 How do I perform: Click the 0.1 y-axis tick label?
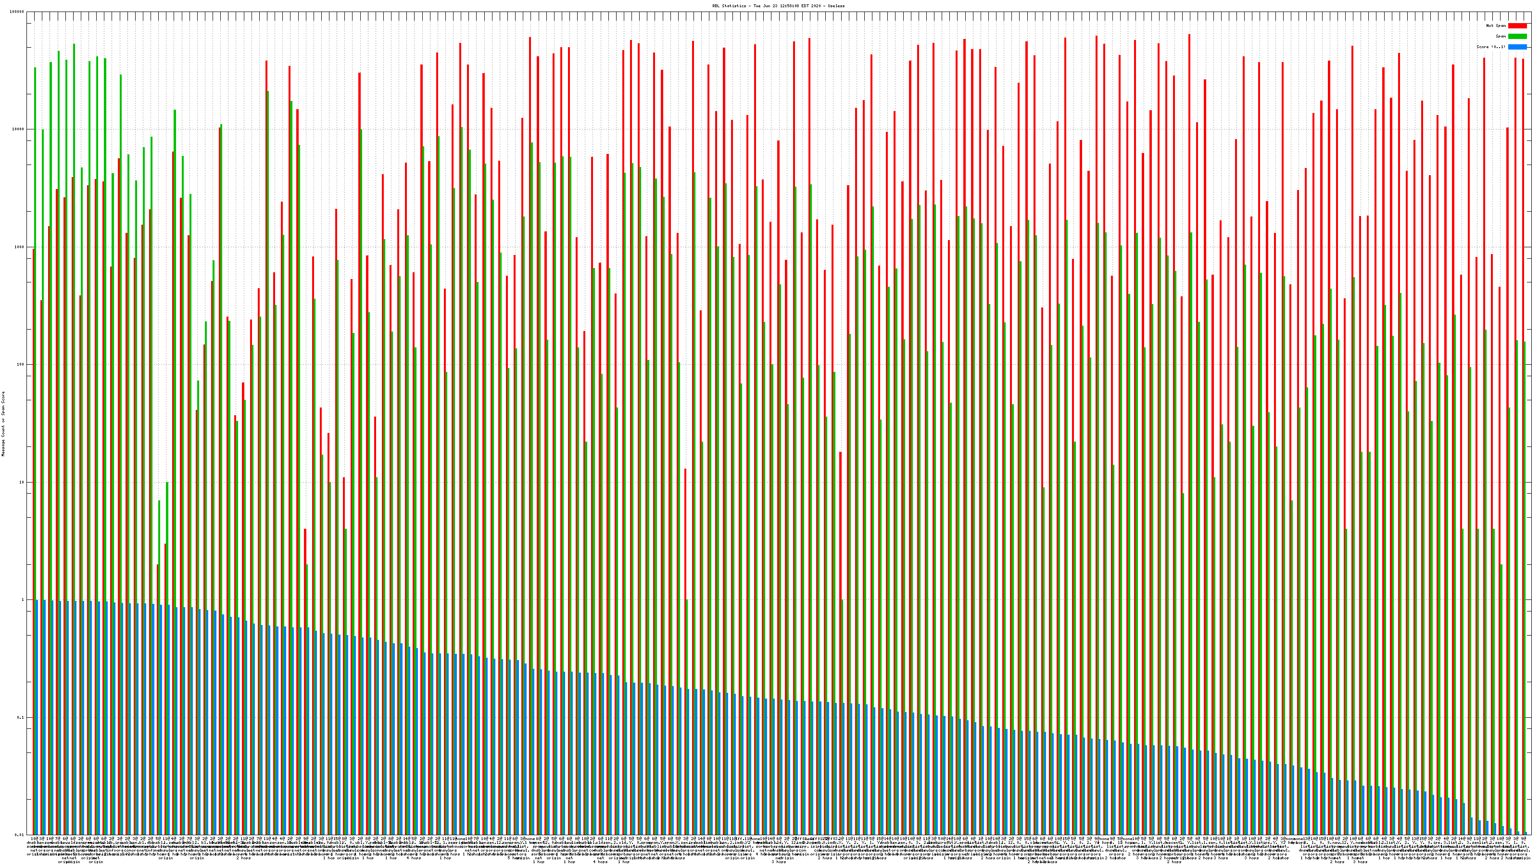pos(21,717)
